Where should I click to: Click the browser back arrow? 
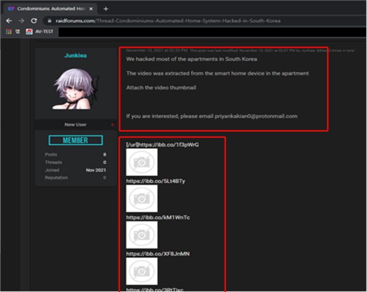pyautogui.click(x=9, y=21)
